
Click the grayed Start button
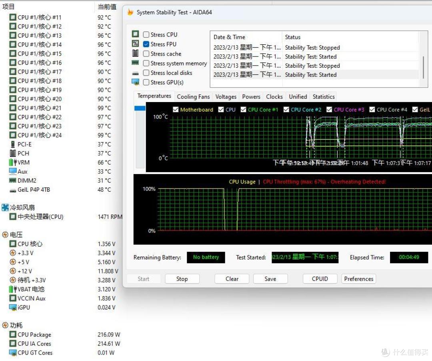click(144, 279)
